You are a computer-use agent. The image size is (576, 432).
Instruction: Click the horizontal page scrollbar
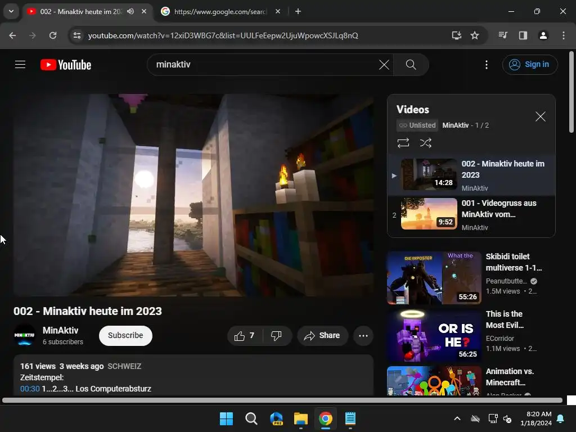coord(282,400)
